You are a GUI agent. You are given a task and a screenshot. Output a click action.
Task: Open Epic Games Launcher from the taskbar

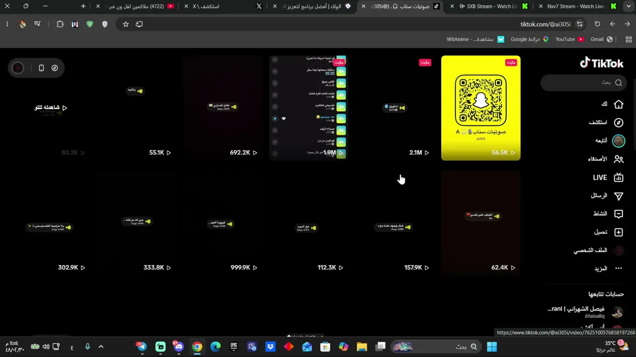(234, 347)
